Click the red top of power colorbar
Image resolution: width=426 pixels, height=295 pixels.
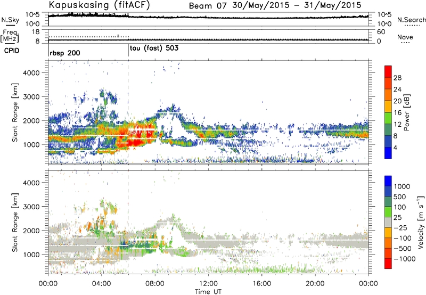click(388, 71)
